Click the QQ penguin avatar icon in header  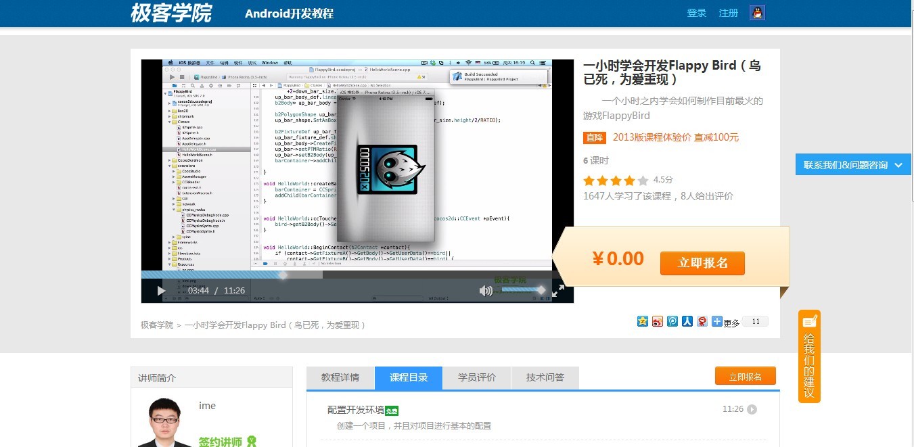757,13
